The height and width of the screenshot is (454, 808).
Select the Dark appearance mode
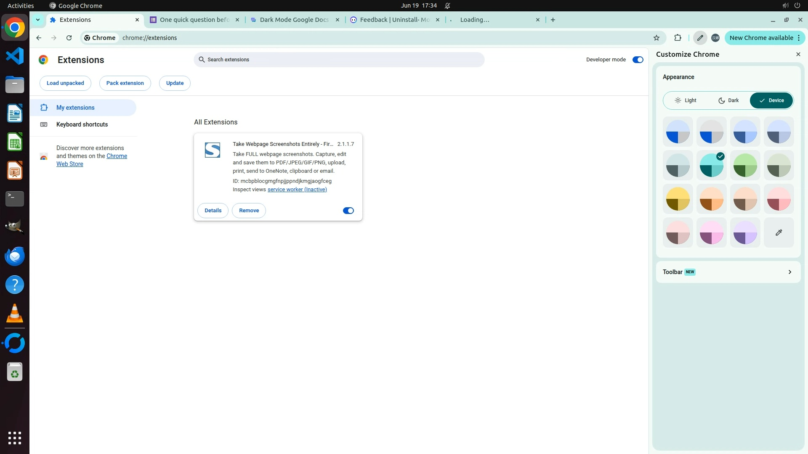click(728, 100)
